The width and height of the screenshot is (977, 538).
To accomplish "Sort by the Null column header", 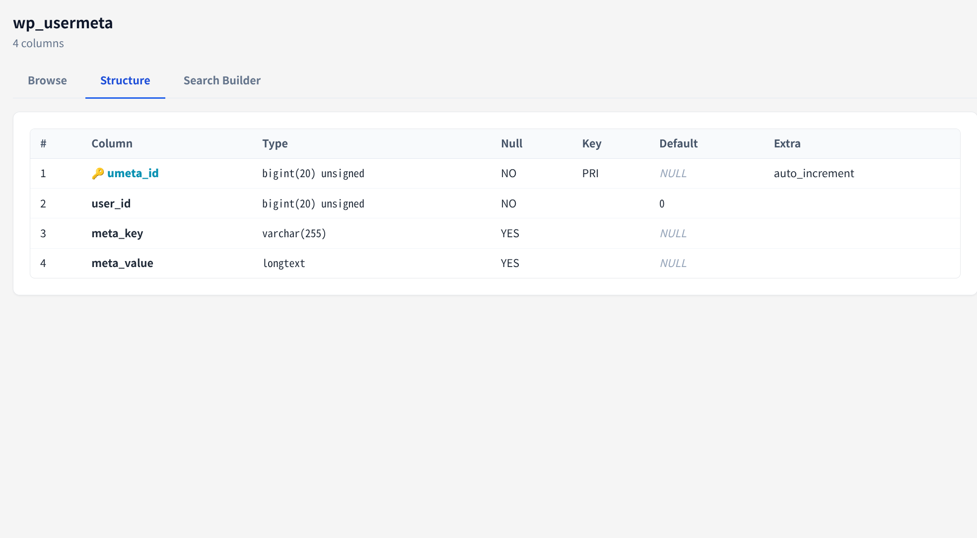I will 511,143.
